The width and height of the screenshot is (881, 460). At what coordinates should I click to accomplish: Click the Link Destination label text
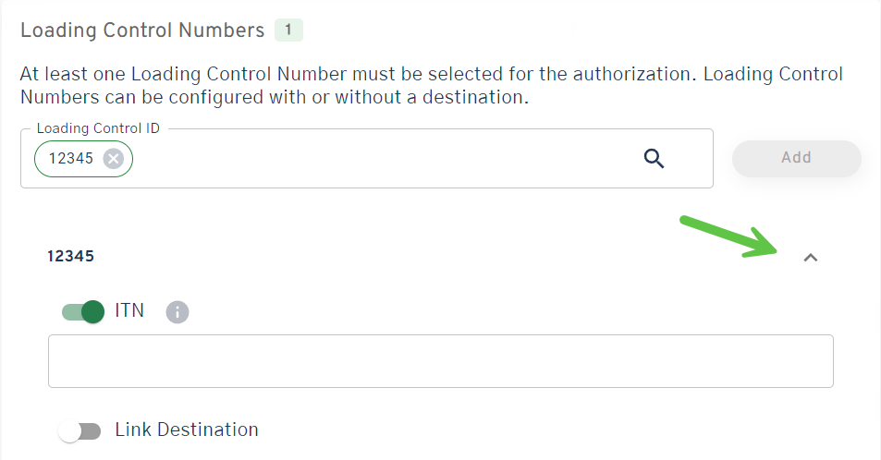coord(187,430)
